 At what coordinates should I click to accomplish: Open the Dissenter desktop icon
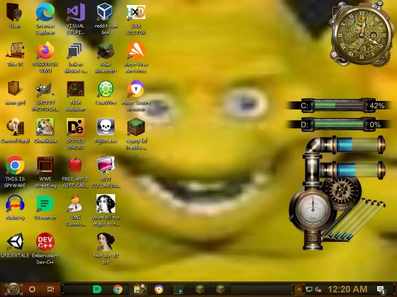click(45, 203)
